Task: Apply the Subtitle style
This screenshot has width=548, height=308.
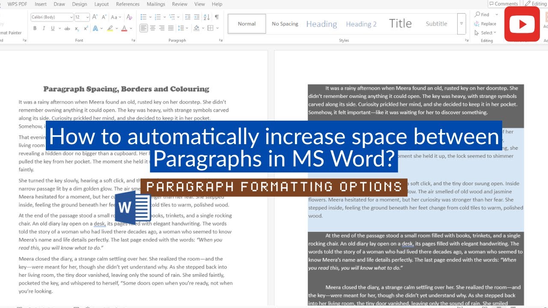Action: click(436, 24)
